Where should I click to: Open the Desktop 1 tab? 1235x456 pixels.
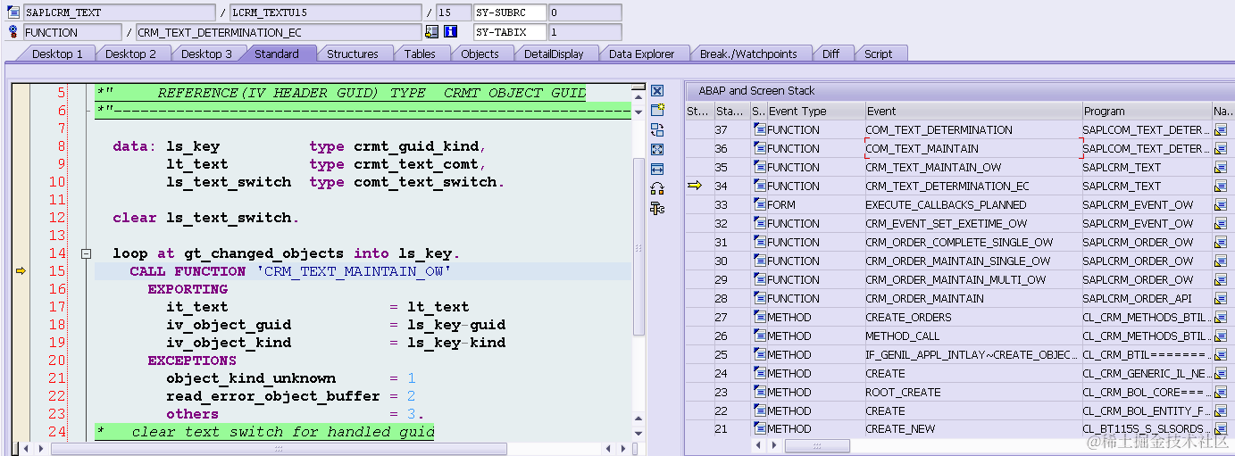coord(57,54)
